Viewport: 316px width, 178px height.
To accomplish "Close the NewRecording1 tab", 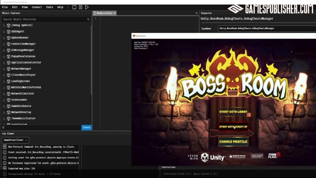I will click(114, 13).
